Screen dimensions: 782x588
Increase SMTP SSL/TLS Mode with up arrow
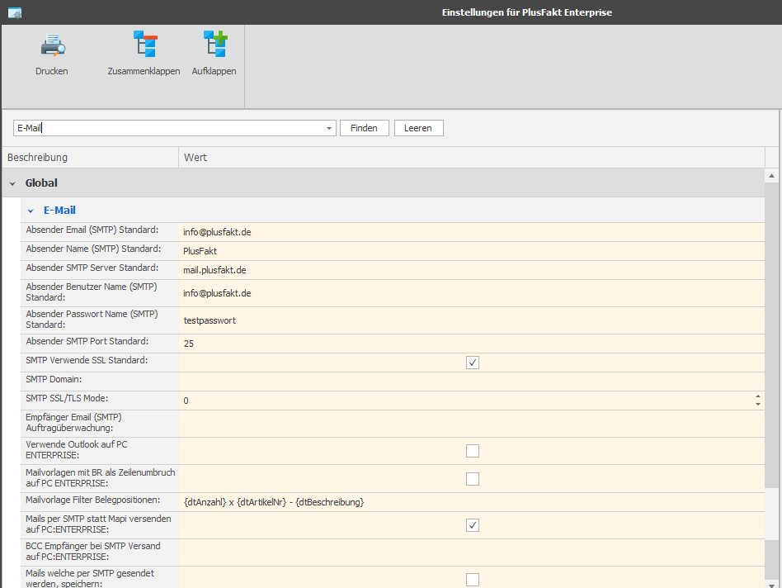[758, 396]
